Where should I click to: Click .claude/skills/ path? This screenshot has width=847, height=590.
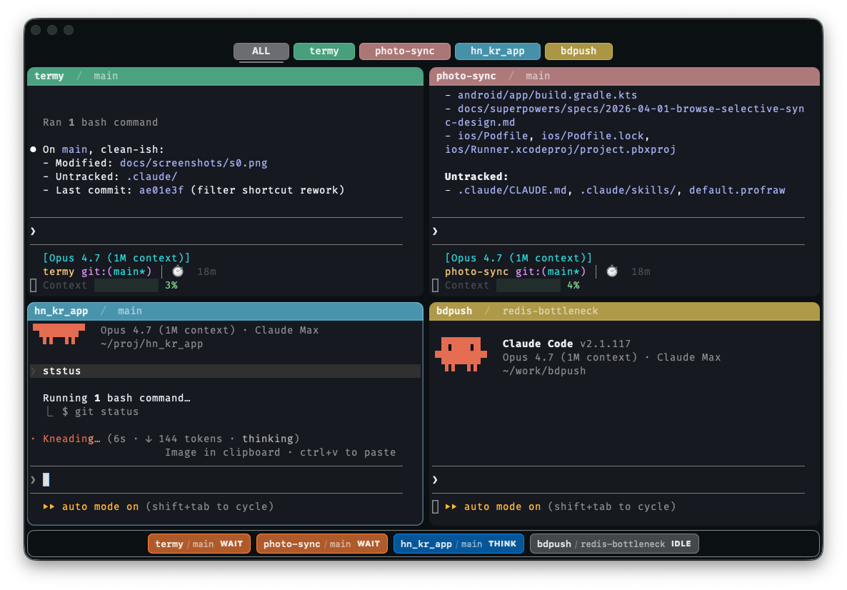(628, 190)
